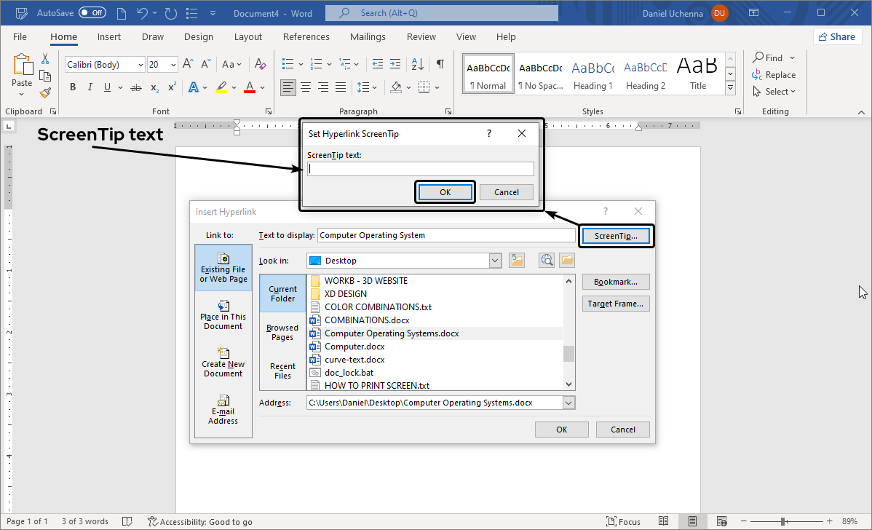Click the Bookmark button
The height and width of the screenshot is (530, 872).
(616, 282)
